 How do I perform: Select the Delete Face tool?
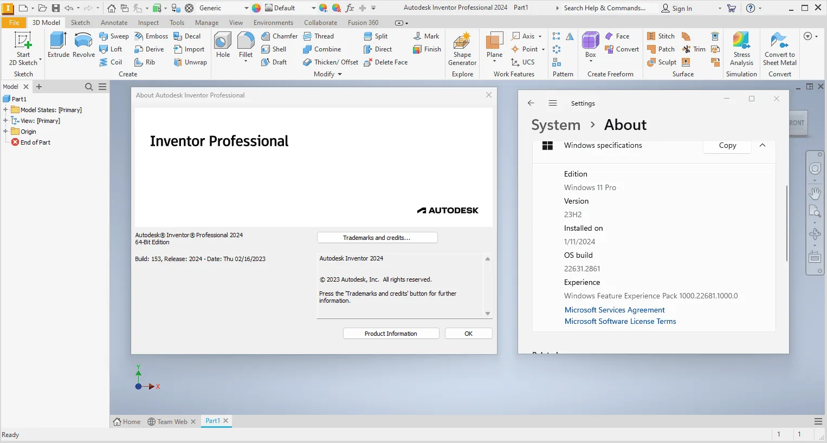(385, 62)
